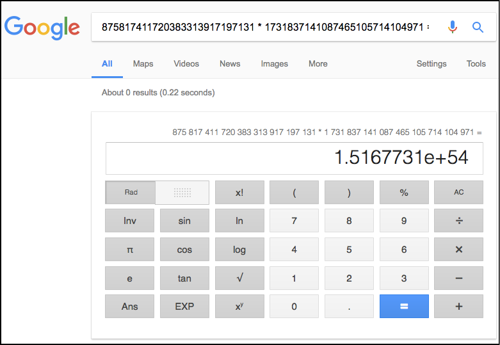The height and width of the screenshot is (345, 500).
Task: Click the EXP button
Action: click(x=184, y=307)
